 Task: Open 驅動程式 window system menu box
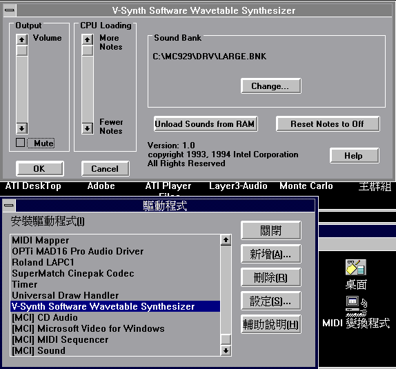coord(9,206)
